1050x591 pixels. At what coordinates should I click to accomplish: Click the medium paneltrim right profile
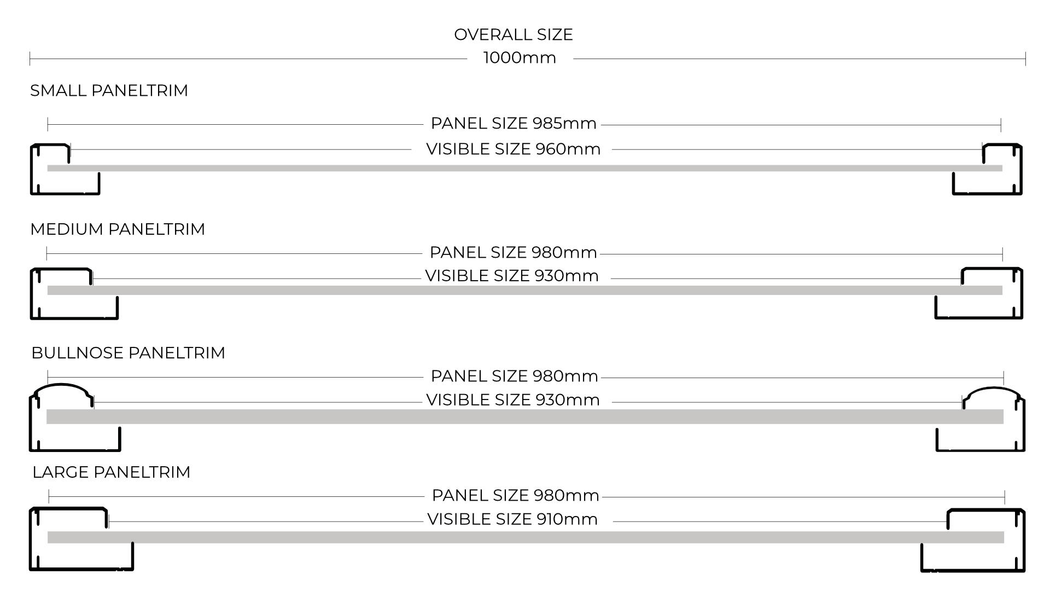tap(979, 293)
